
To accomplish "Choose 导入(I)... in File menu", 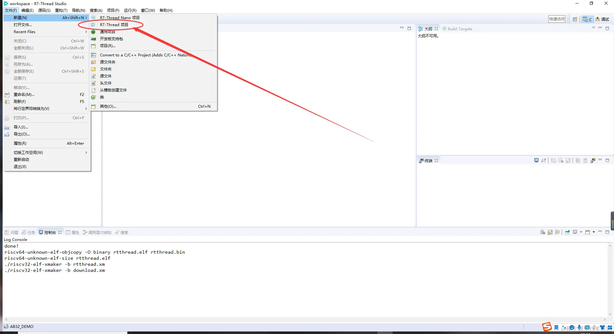I will (47, 127).
